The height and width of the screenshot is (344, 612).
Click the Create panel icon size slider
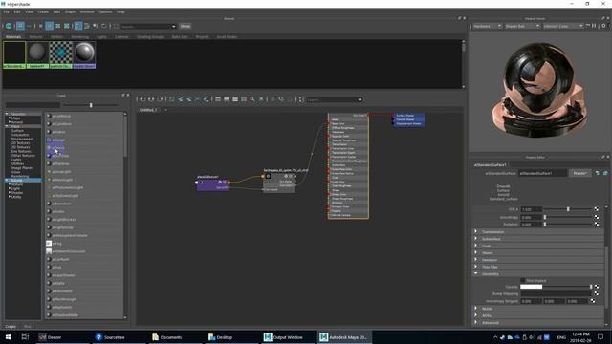(x=91, y=105)
